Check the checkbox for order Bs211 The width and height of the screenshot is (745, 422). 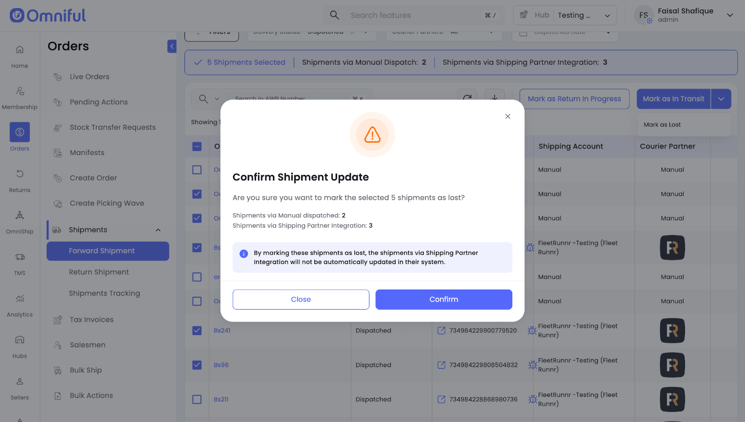197,399
